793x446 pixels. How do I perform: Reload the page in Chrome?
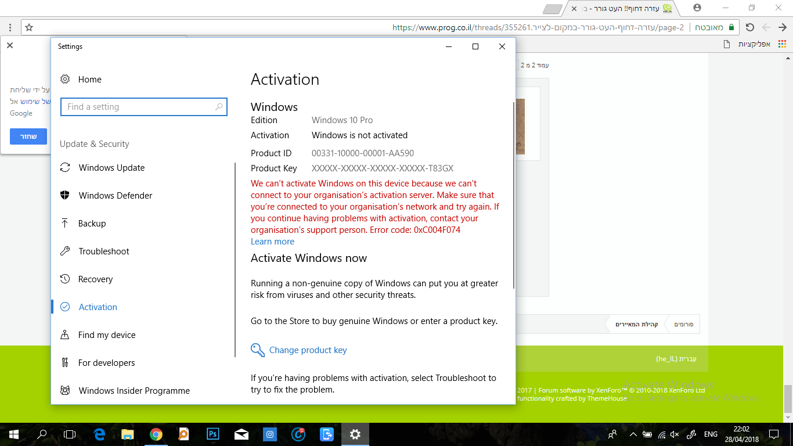click(x=749, y=27)
